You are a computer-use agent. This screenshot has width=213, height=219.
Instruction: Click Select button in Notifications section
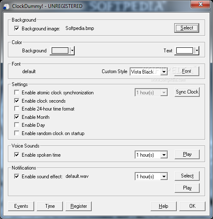(x=187, y=176)
